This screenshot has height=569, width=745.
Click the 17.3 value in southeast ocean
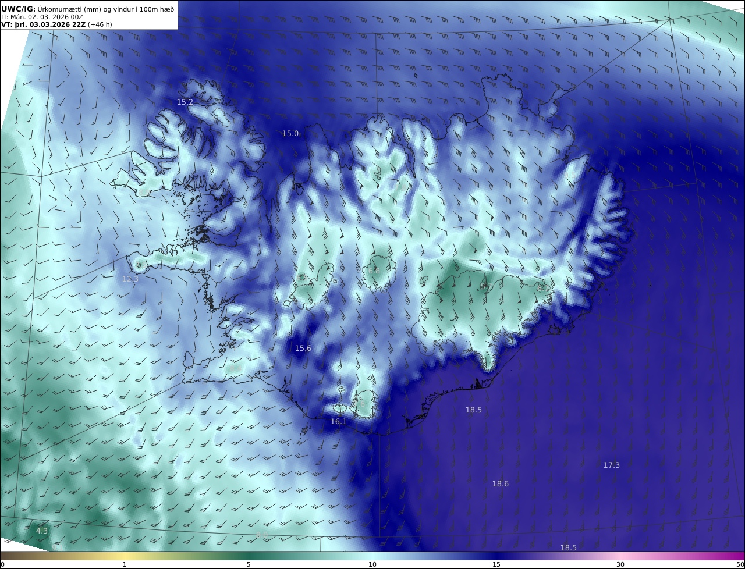pyautogui.click(x=612, y=465)
